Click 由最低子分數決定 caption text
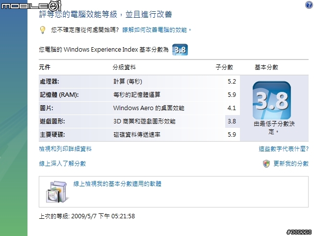The width and height of the screenshot is (314, 236). click(x=274, y=128)
